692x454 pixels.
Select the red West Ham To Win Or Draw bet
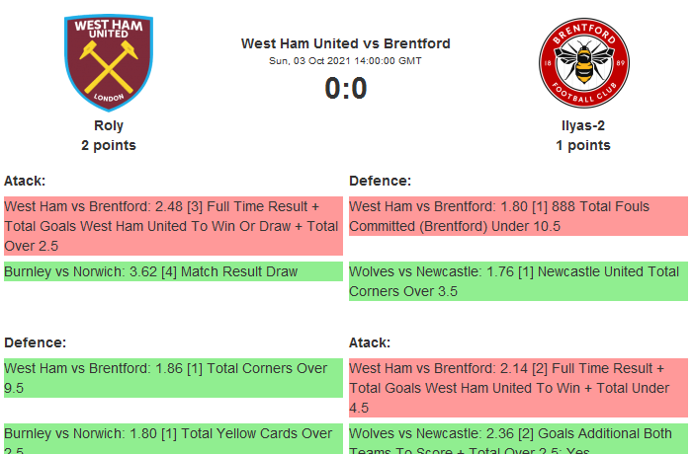173,226
